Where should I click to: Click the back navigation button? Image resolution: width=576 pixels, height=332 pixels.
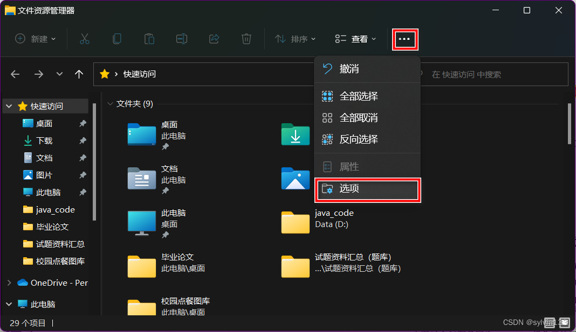click(15, 74)
